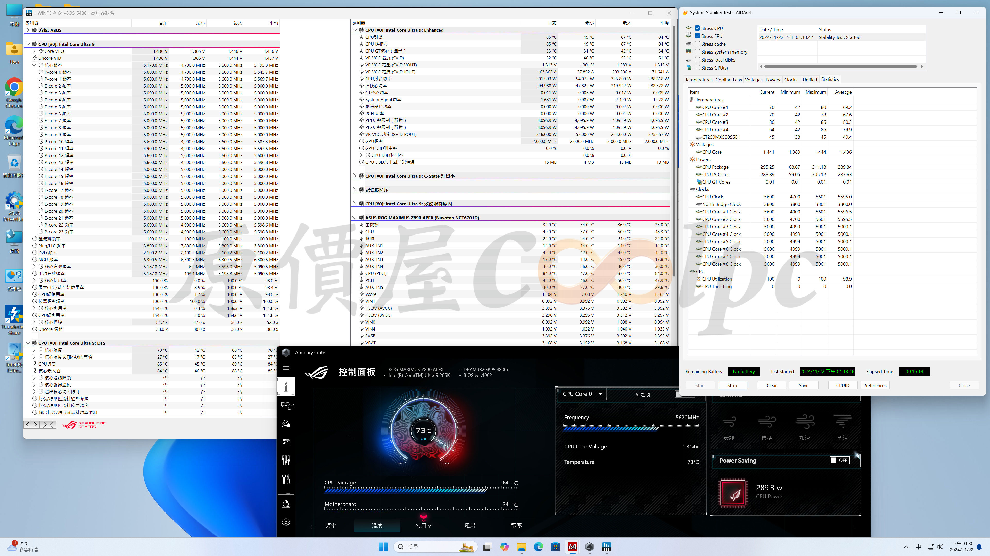Switch to the Clocks tab in AIDA64

790,80
